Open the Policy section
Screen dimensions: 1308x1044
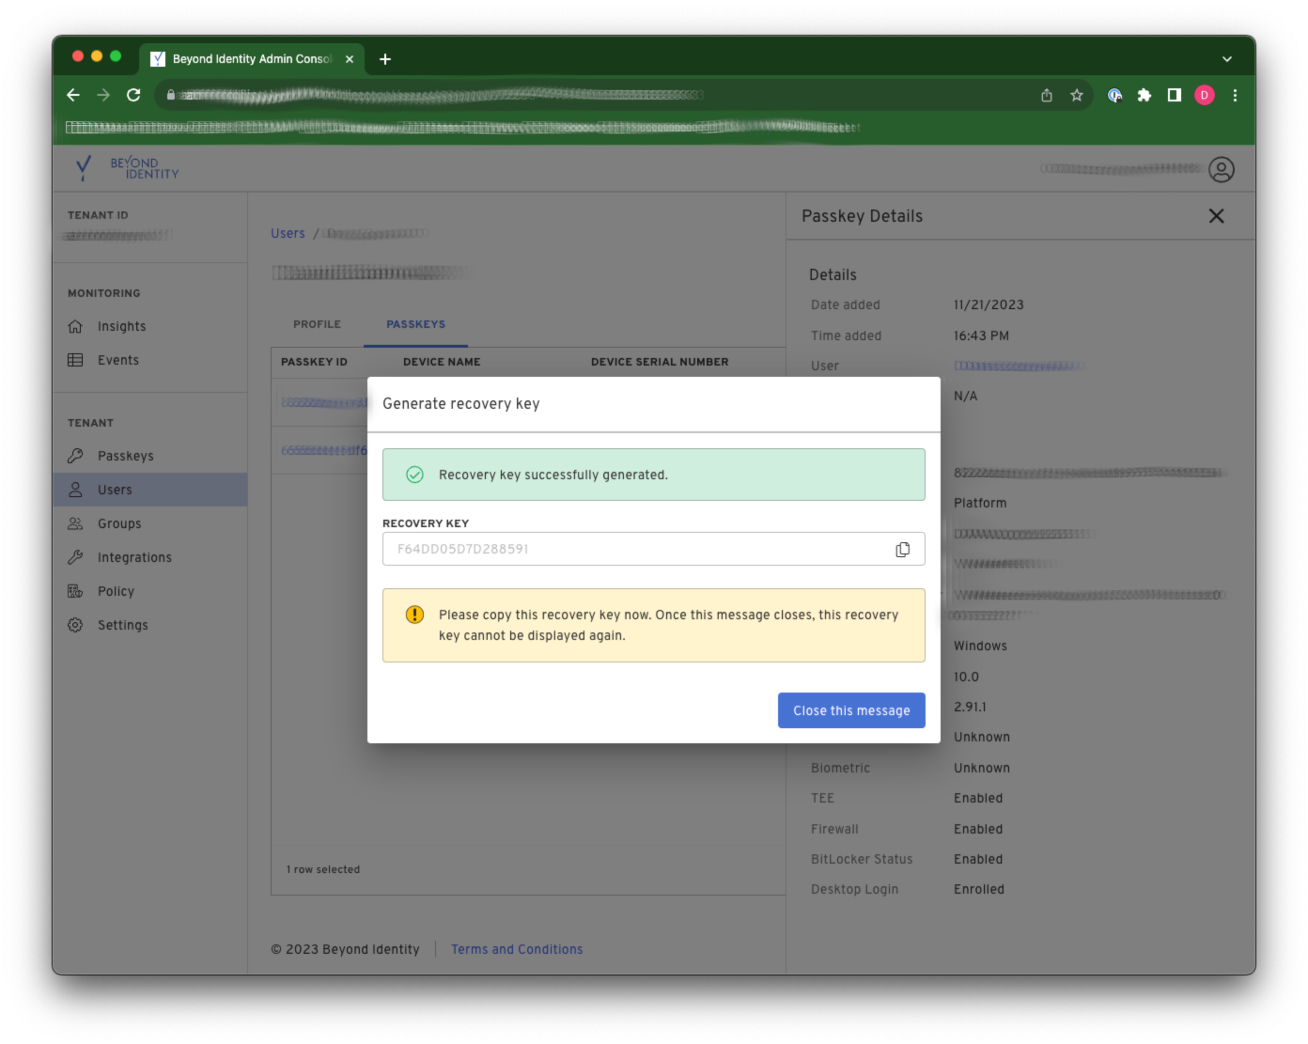pos(115,591)
